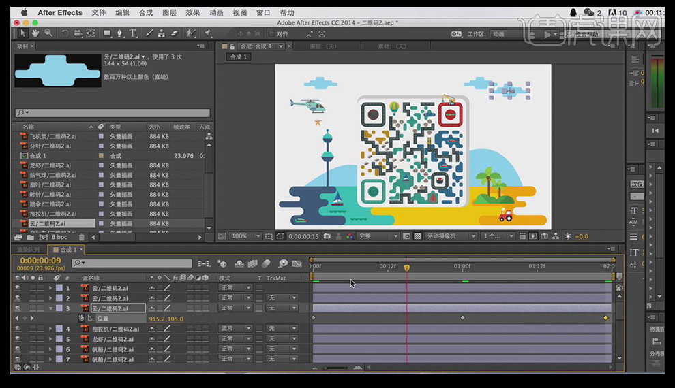This screenshot has width=675, height=388.
Task: Open the 完整 resolution dropdown
Action: [378, 236]
